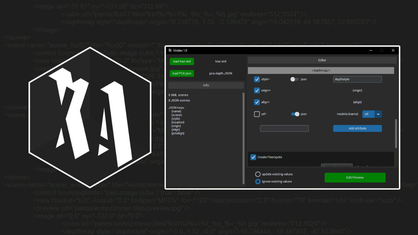Click the {origin} value in Editor
Viewport: 418px width, 235px height.
[357, 91]
